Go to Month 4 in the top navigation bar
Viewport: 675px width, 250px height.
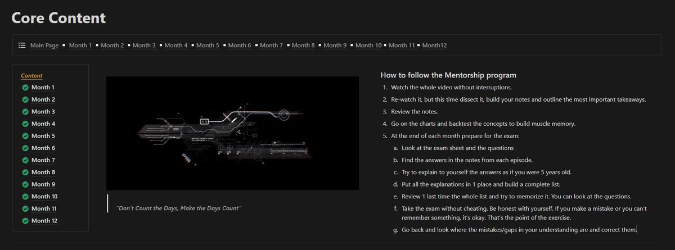(176, 46)
